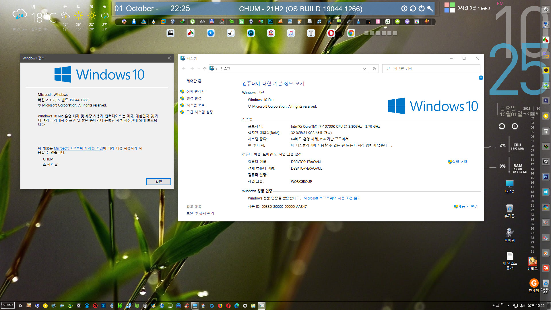Image resolution: width=551 pixels, height=310 pixels.
Task: Click the small Ps icon in mini launcher bar
Action: [271, 22]
